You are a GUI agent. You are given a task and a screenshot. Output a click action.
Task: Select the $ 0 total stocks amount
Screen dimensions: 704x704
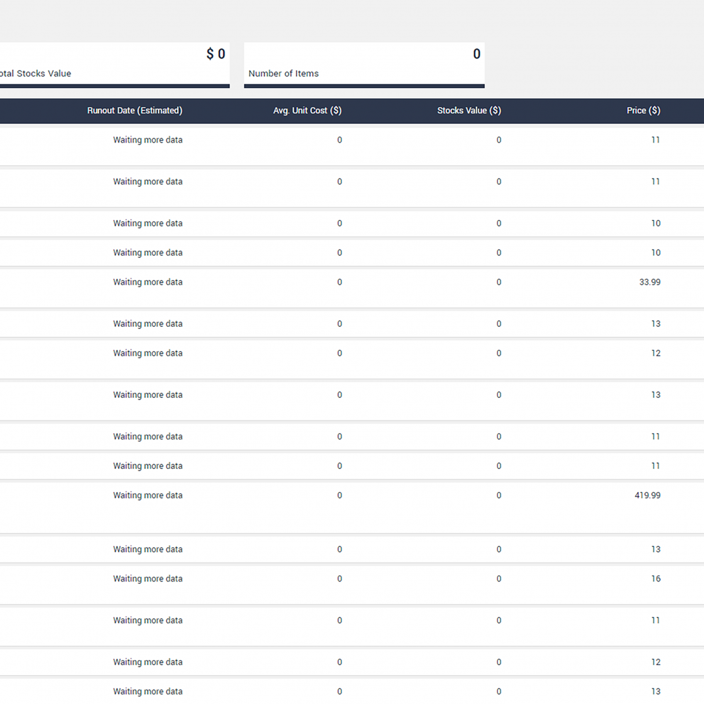pyautogui.click(x=216, y=54)
